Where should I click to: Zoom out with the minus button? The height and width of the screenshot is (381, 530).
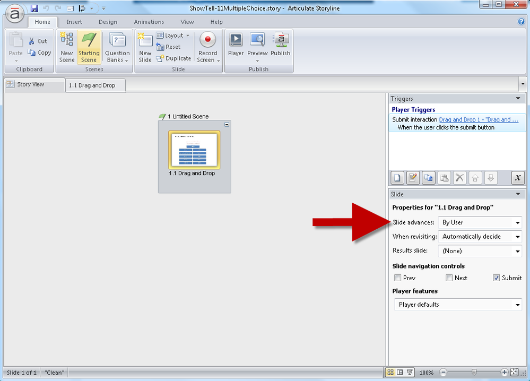[443, 373]
